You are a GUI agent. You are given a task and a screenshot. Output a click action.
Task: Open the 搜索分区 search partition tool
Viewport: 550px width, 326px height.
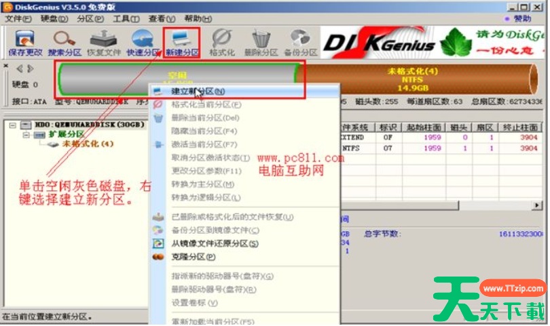point(65,43)
